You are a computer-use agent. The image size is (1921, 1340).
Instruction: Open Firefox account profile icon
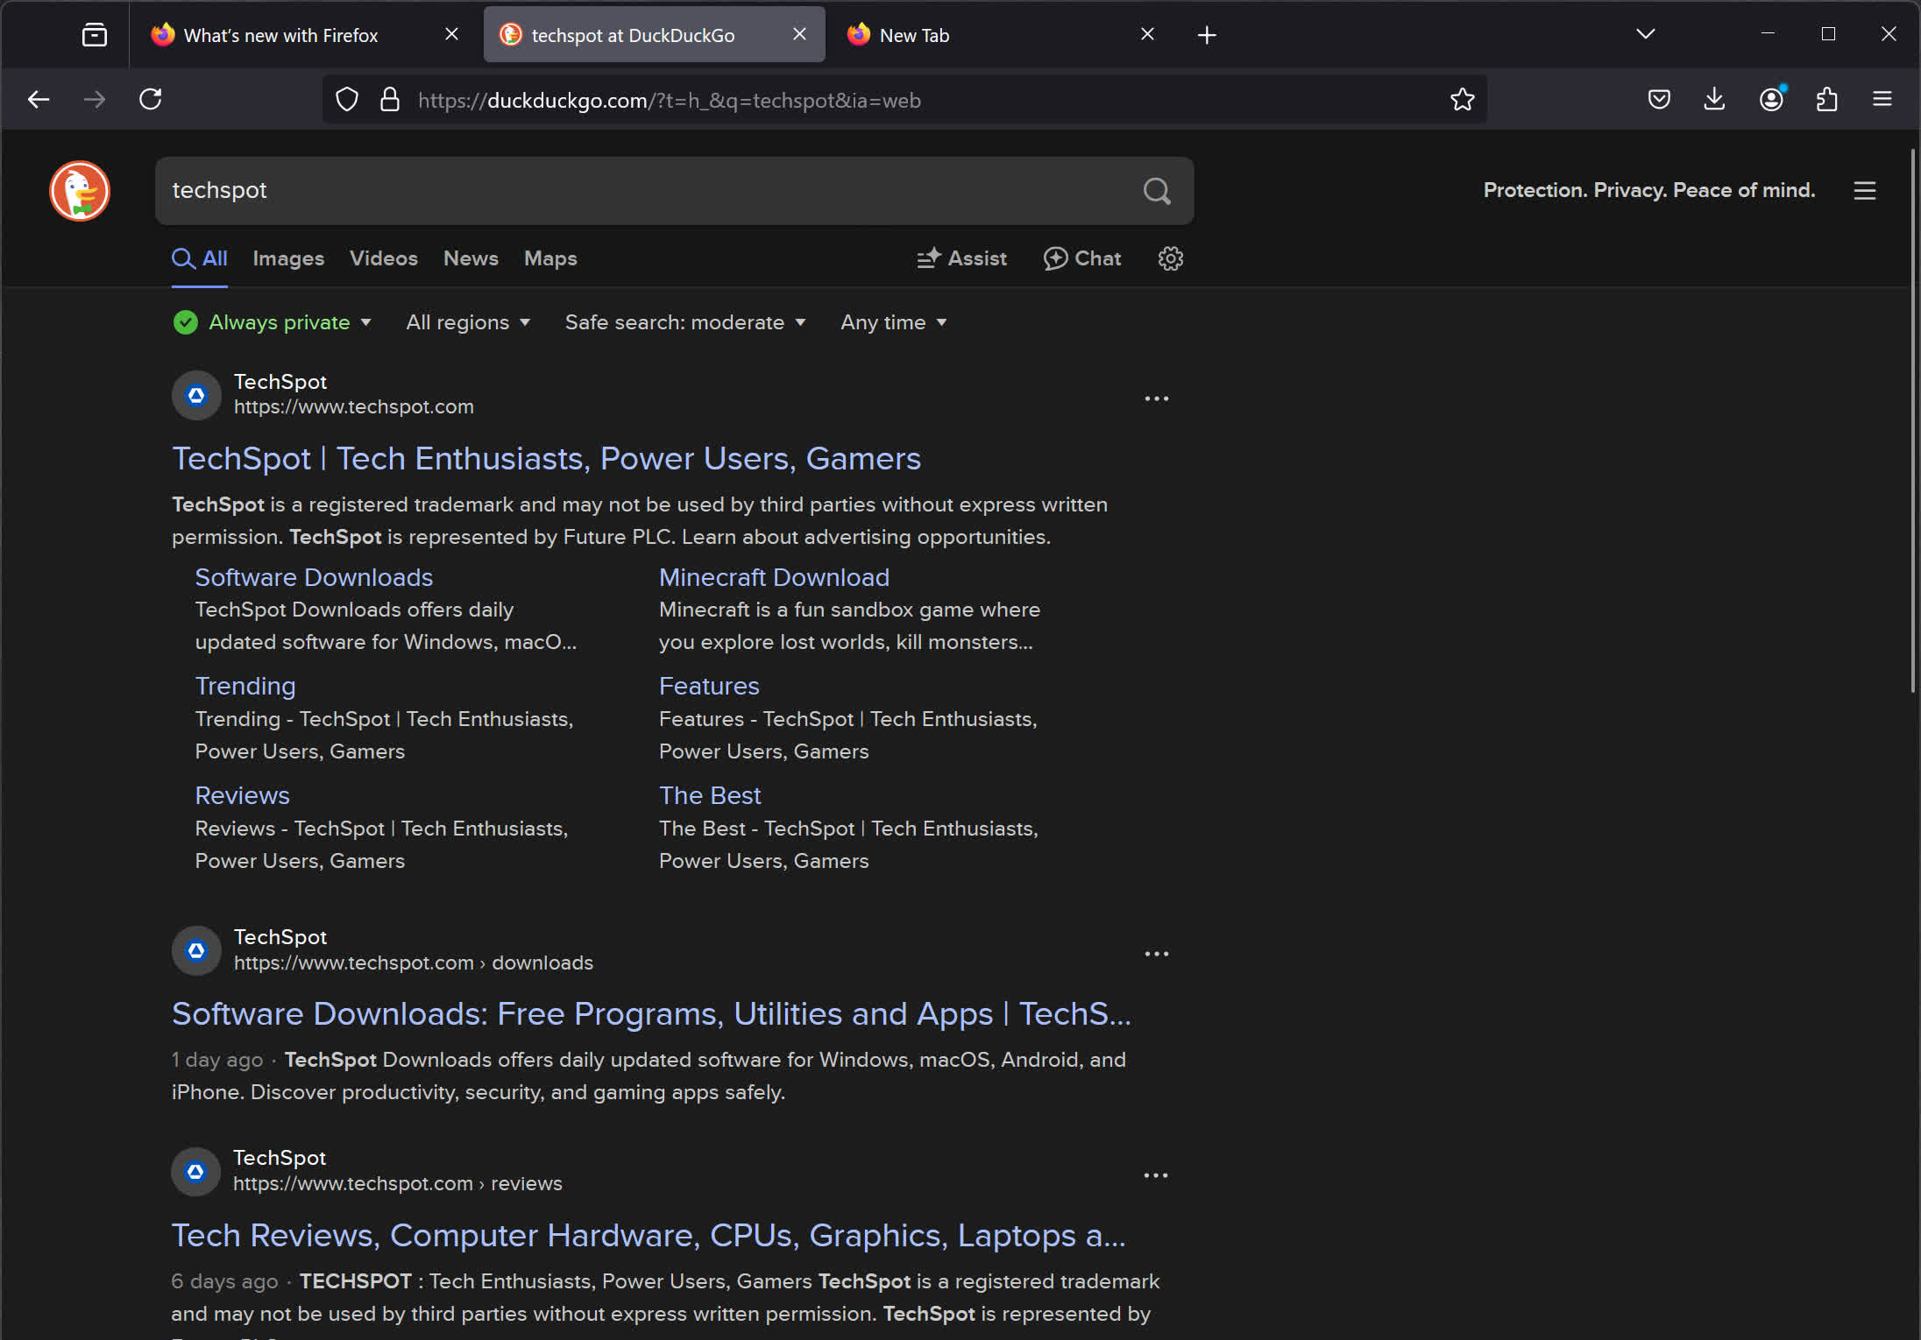(1771, 100)
